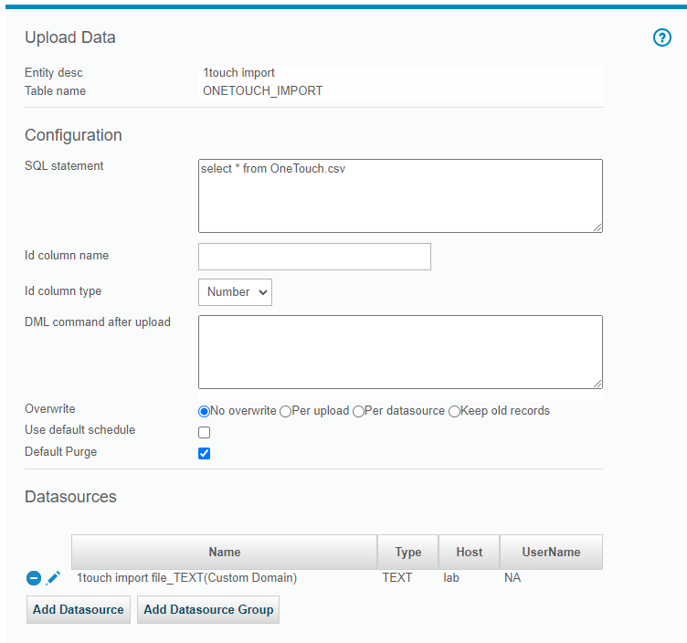Click the SQL statement box resize handle
The height and width of the screenshot is (643, 687).
coord(597,227)
